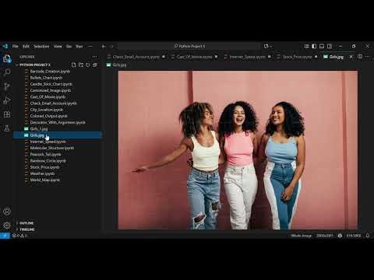This screenshot has width=374, height=280.
Task: Open City_Location.ipynb file
Action: tap(47, 110)
